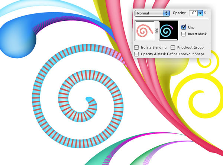Select the artwork thumbnail with red spiral
223x165 pixels.
145,31
